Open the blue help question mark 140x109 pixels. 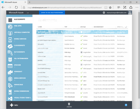pyautogui.click(x=126, y=105)
